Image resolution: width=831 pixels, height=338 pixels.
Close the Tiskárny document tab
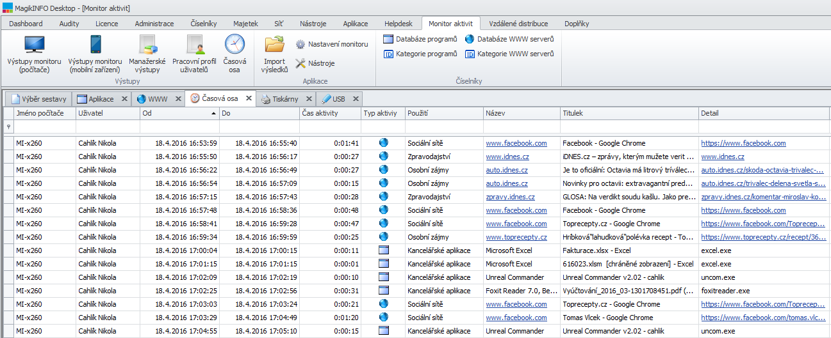pos(309,99)
